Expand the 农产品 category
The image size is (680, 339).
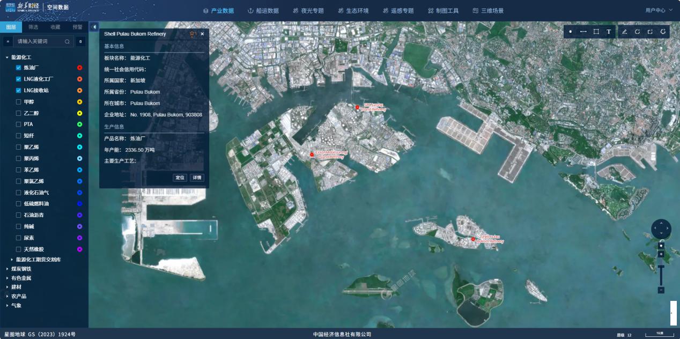click(x=8, y=296)
